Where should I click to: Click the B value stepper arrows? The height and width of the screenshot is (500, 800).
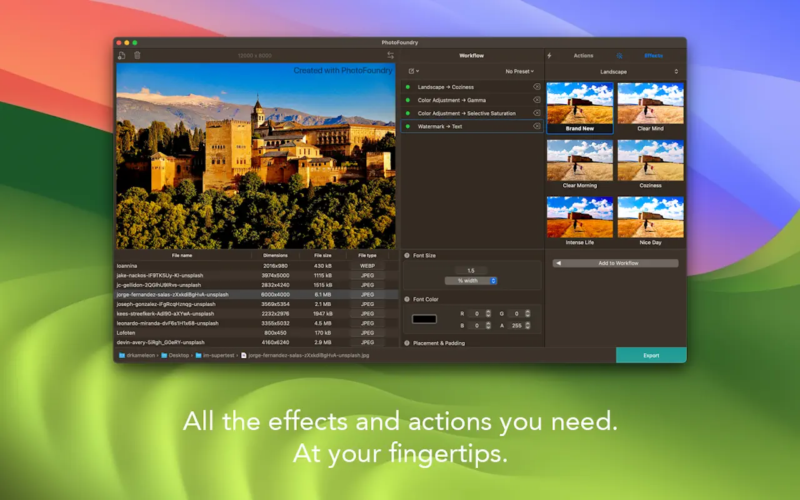point(488,326)
